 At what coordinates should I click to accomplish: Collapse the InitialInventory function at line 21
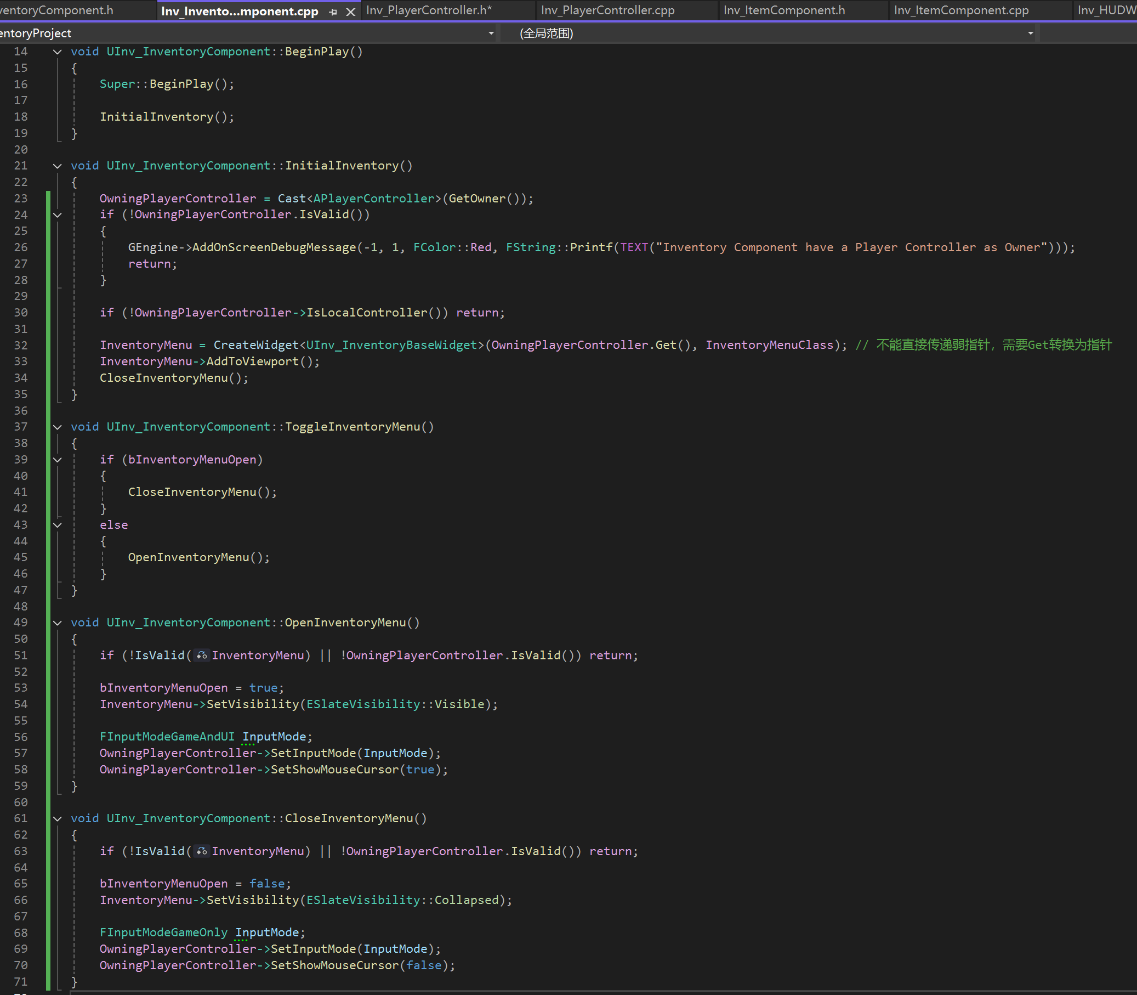tap(57, 166)
